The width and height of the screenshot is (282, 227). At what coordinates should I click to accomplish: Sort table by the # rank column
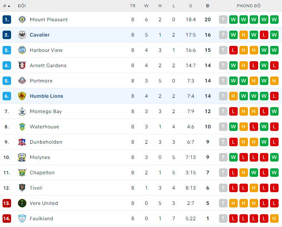(6, 6)
